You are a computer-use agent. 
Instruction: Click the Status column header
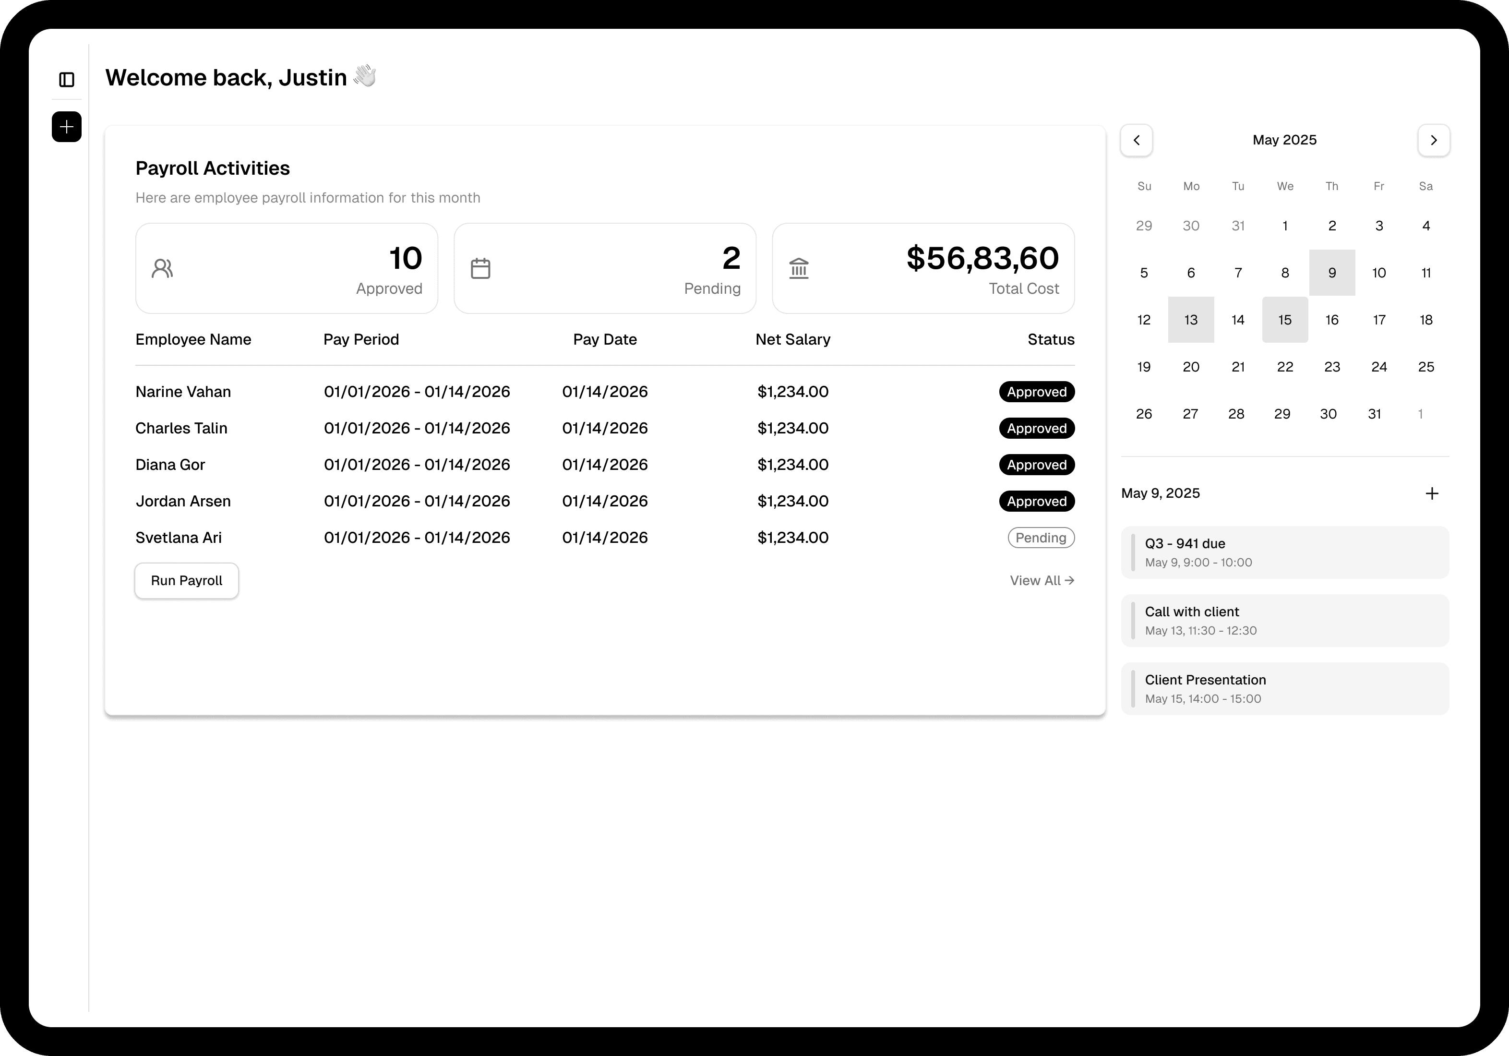point(1050,340)
